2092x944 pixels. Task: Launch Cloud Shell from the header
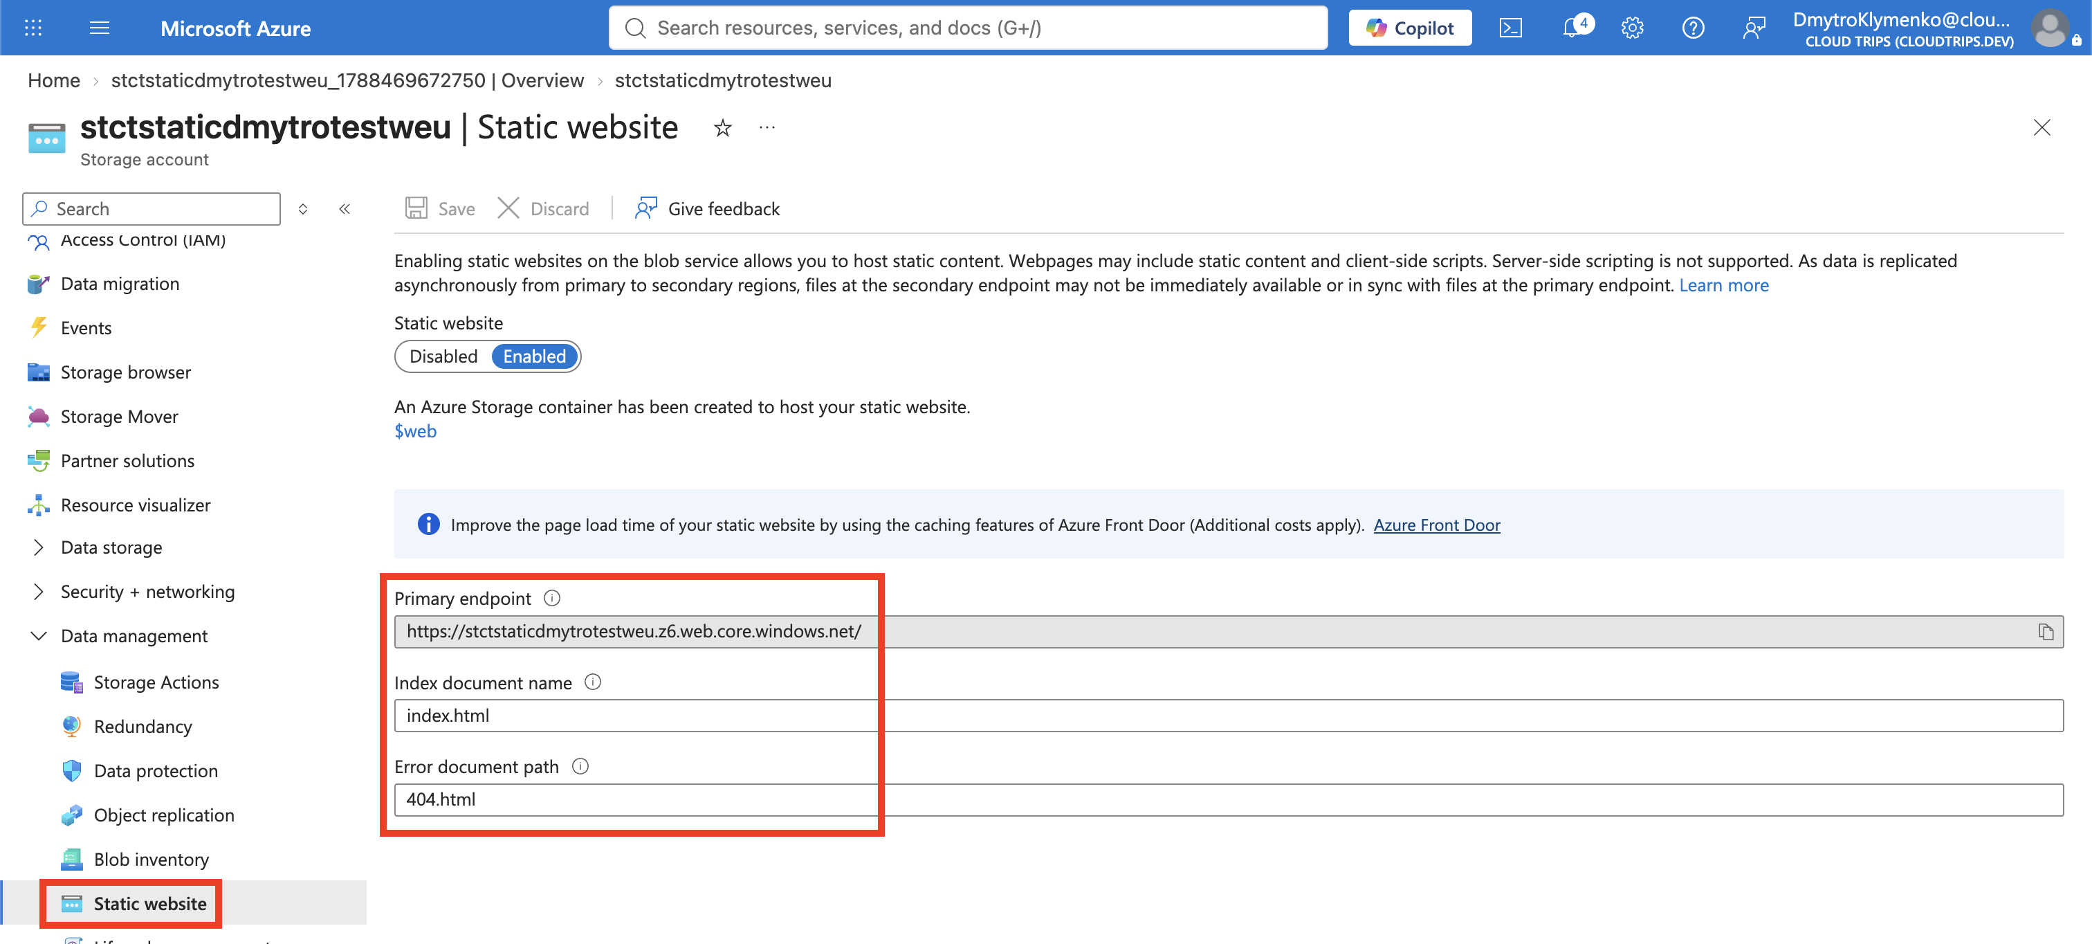[1510, 28]
